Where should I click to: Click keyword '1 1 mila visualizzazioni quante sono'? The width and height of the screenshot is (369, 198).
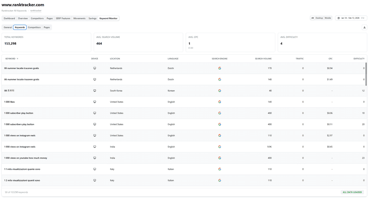22,169
